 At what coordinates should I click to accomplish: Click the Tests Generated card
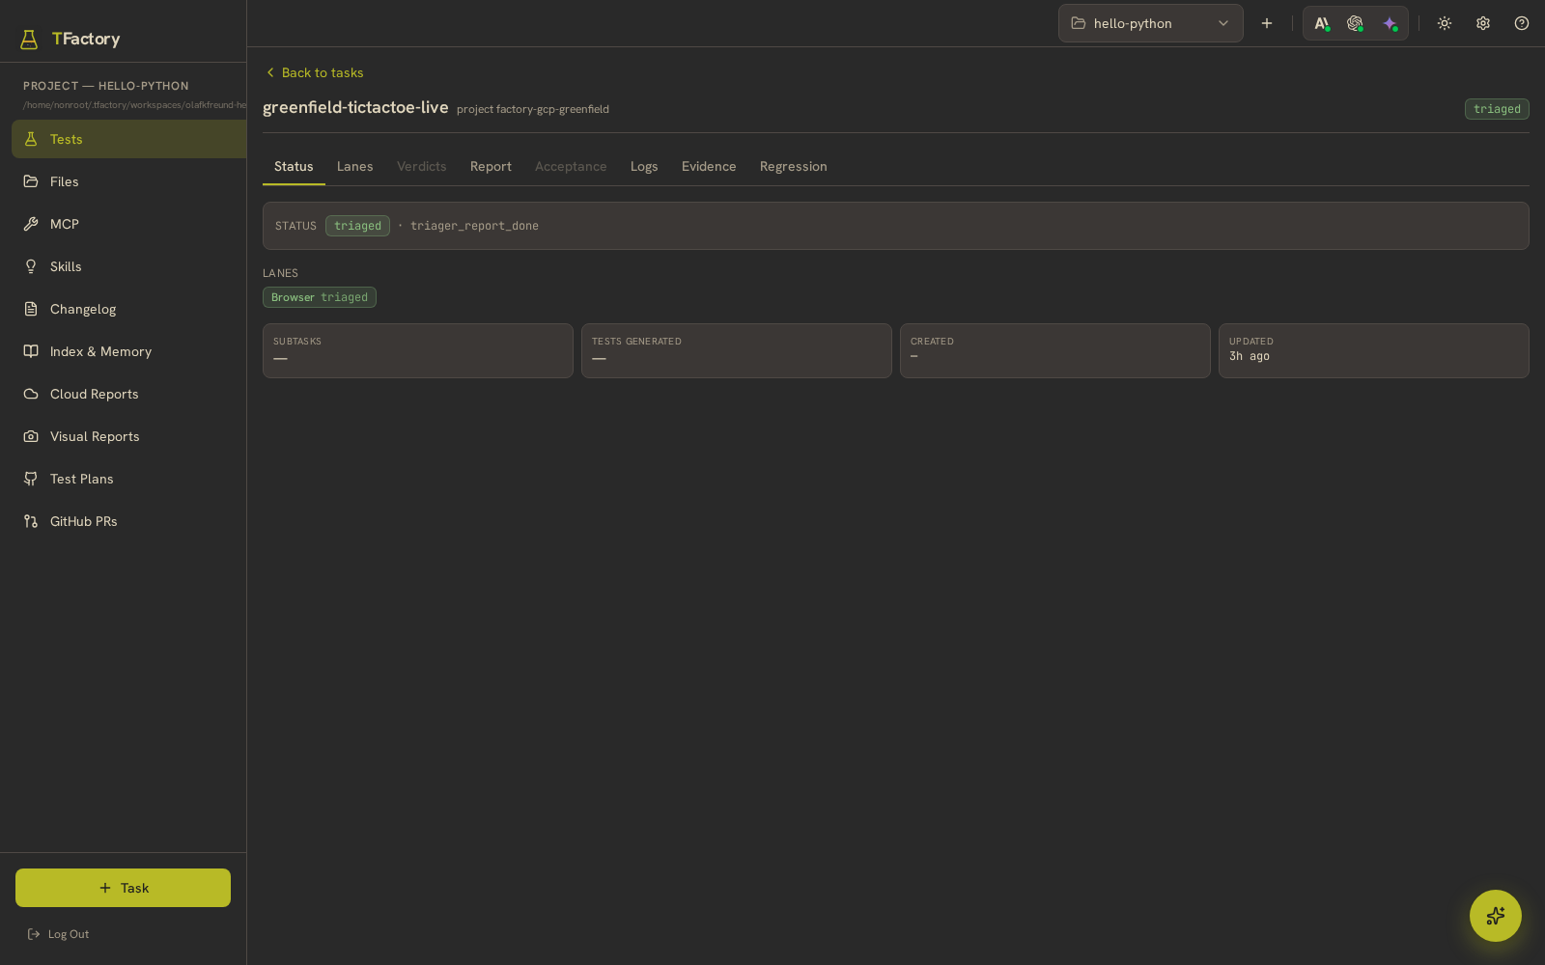(737, 350)
